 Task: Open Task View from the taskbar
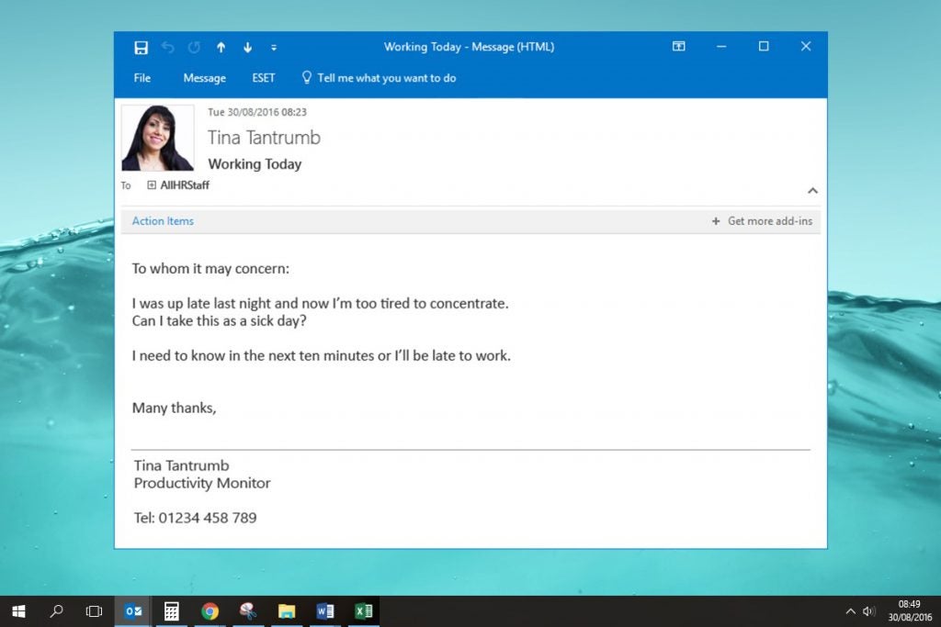coord(95,611)
